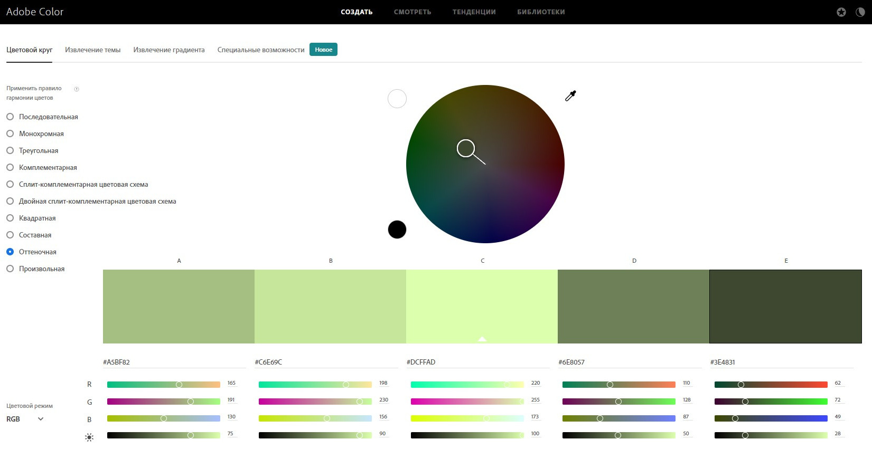
Task: Click color C's brightness value 100
Action: point(535,434)
